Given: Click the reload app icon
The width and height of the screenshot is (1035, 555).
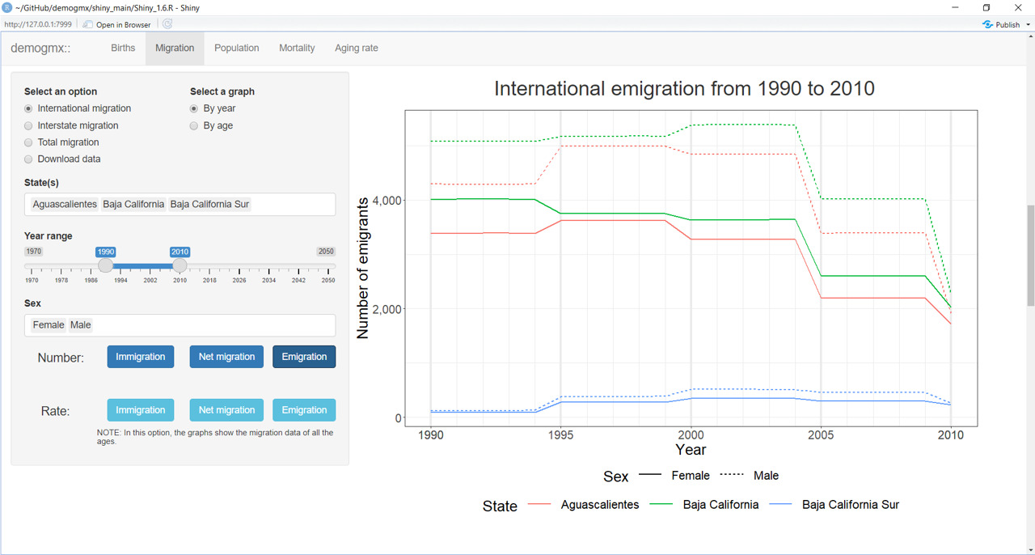Looking at the screenshot, I should [x=167, y=24].
